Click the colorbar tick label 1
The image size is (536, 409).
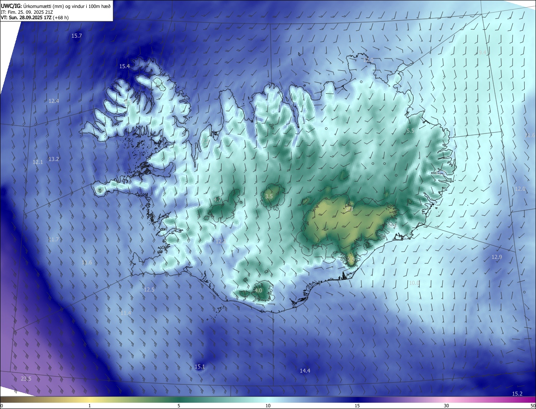coord(90,406)
